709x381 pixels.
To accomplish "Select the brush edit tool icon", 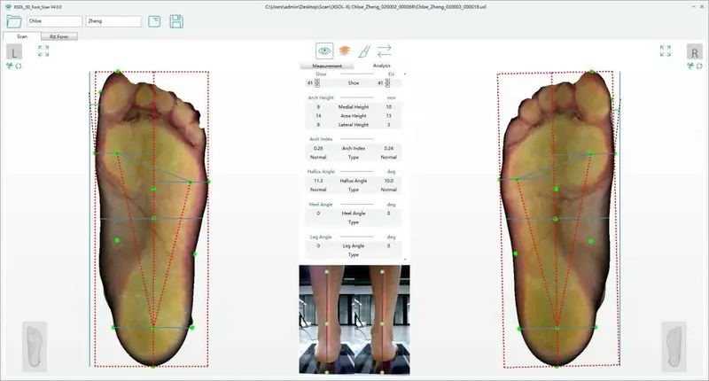I will pyautogui.click(x=364, y=51).
